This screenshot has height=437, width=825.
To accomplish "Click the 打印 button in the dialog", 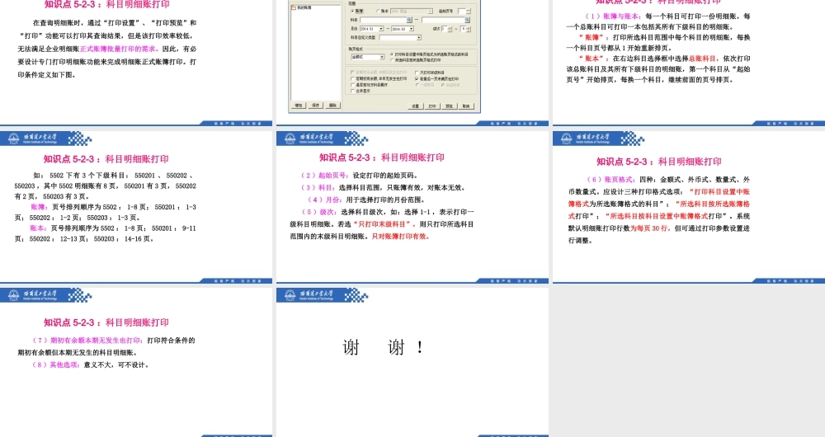I will pyautogui.click(x=432, y=106).
